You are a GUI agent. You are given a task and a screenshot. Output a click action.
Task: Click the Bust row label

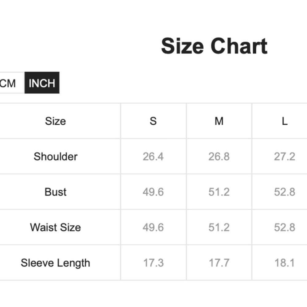(56, 192)
